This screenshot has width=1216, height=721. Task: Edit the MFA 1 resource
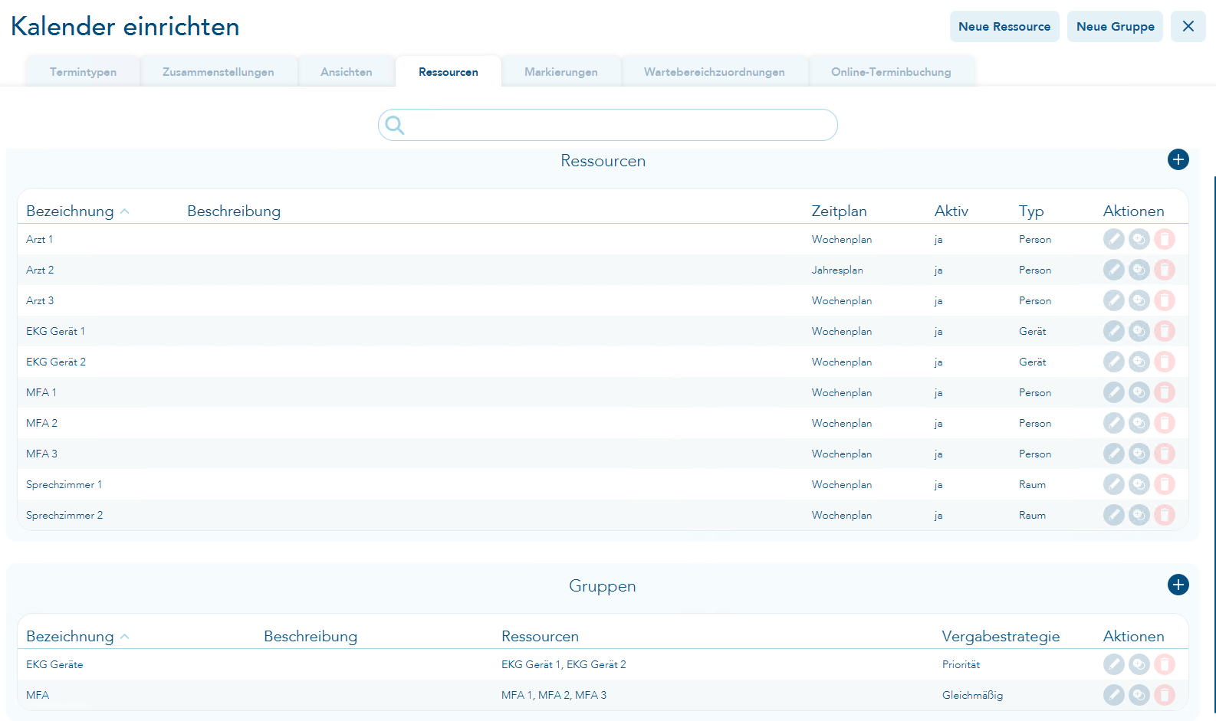(x=1114, y=392)
